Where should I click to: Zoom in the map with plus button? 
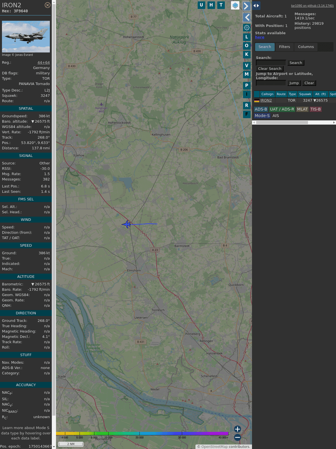tap(237, 429)
